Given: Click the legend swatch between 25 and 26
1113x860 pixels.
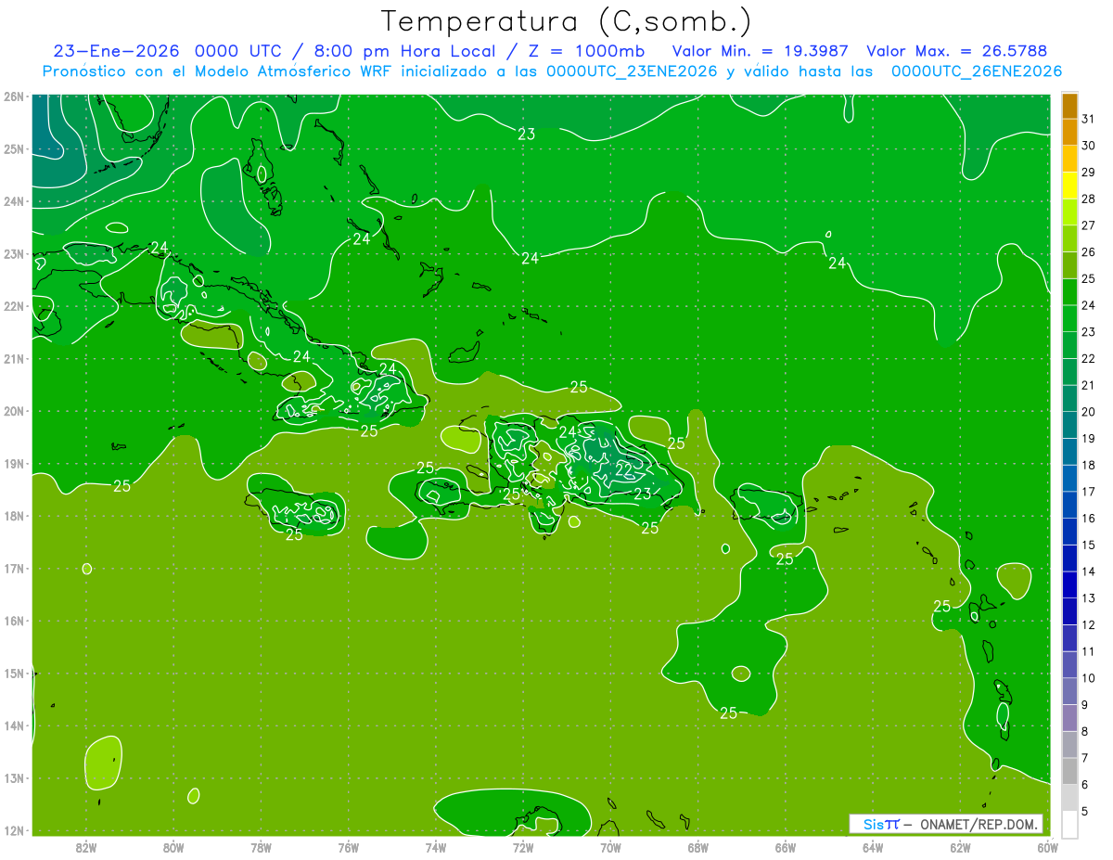Looking at the screenshot, I should 1069,265.
